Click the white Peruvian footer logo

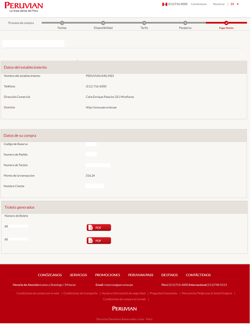tap(124, 308)
